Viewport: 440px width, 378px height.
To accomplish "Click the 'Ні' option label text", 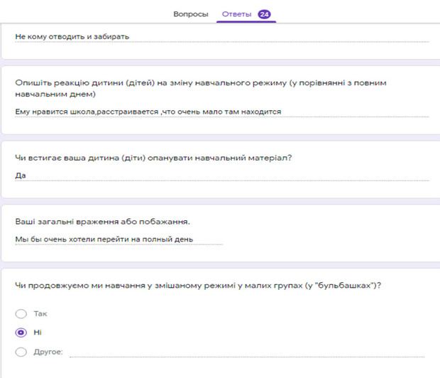I will click(x=38, y=332).
